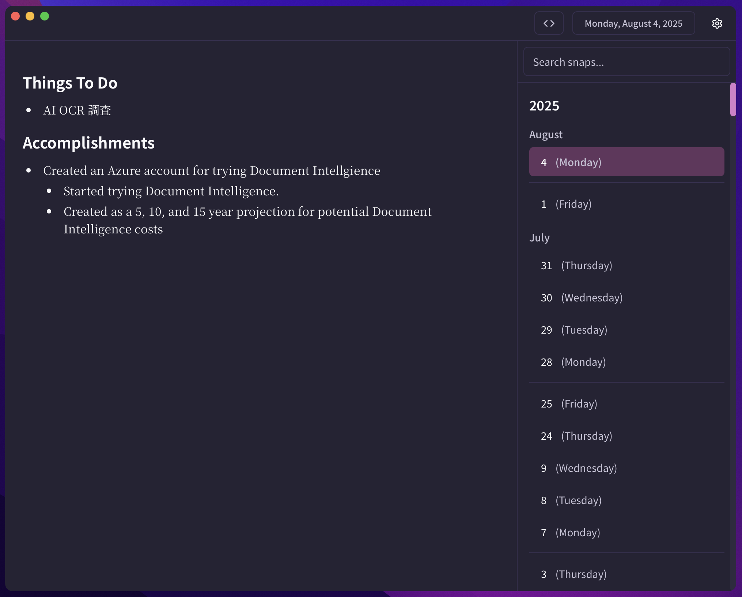742x597 pixels.
Task: Open the Monday, August 4, 2025 date picker
Action: click(633, 23)
